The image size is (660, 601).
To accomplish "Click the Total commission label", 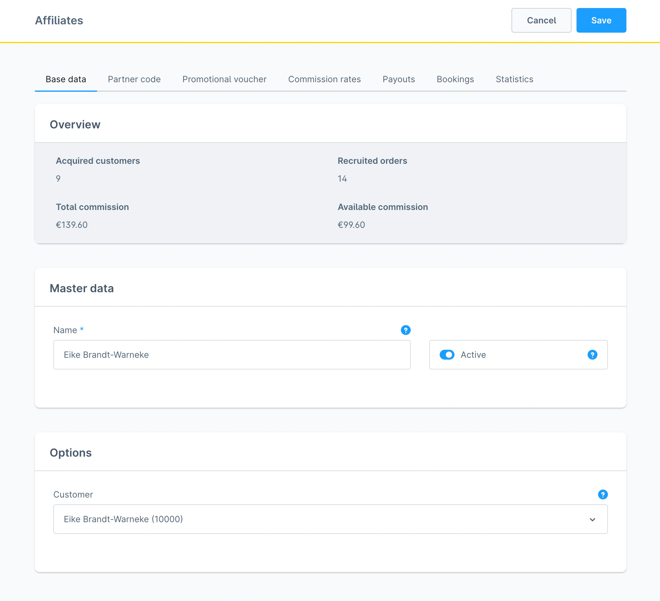I will [x=92, y=207].
